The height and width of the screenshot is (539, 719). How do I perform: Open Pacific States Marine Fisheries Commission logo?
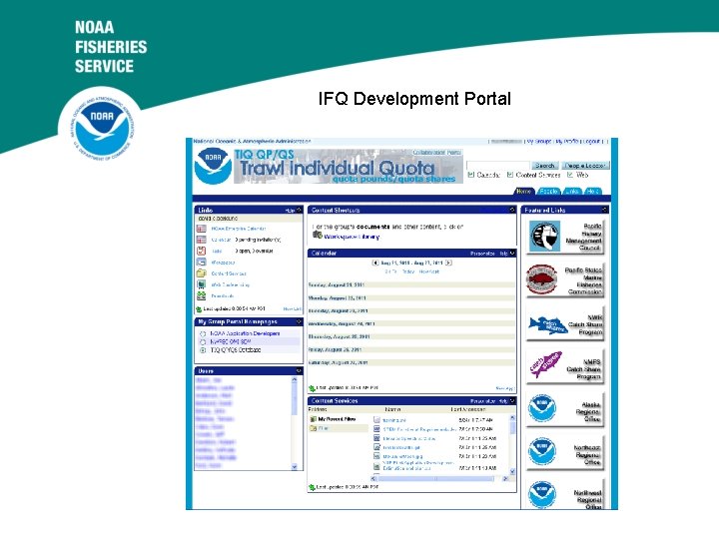pyautogui.click(x=541, y=279)
